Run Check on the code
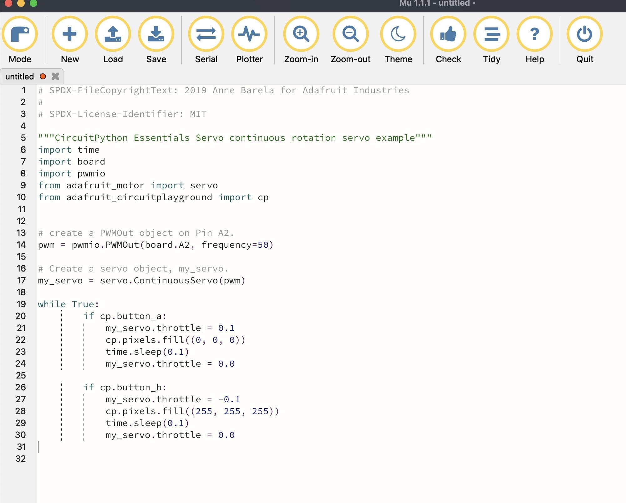The height and width of the screenshot is (503, 626). click(x=448, y=34)
